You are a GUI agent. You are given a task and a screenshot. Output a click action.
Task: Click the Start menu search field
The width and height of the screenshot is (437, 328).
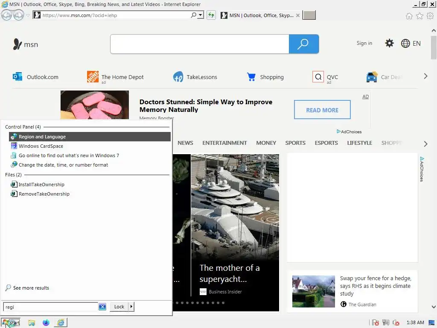pyautogui.click(x=50, y=307)
